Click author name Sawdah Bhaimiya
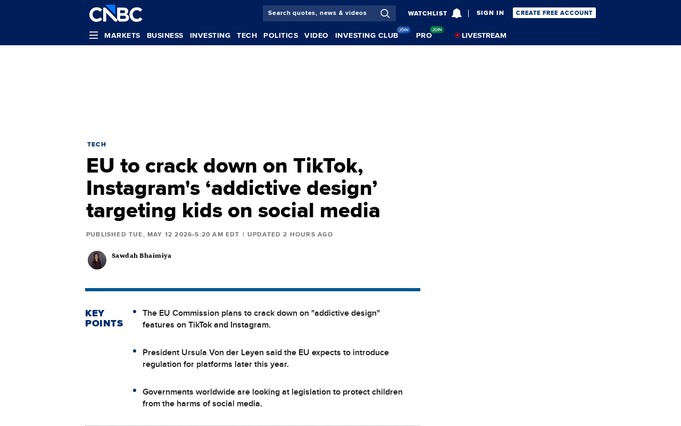 (x=142, y=256)
